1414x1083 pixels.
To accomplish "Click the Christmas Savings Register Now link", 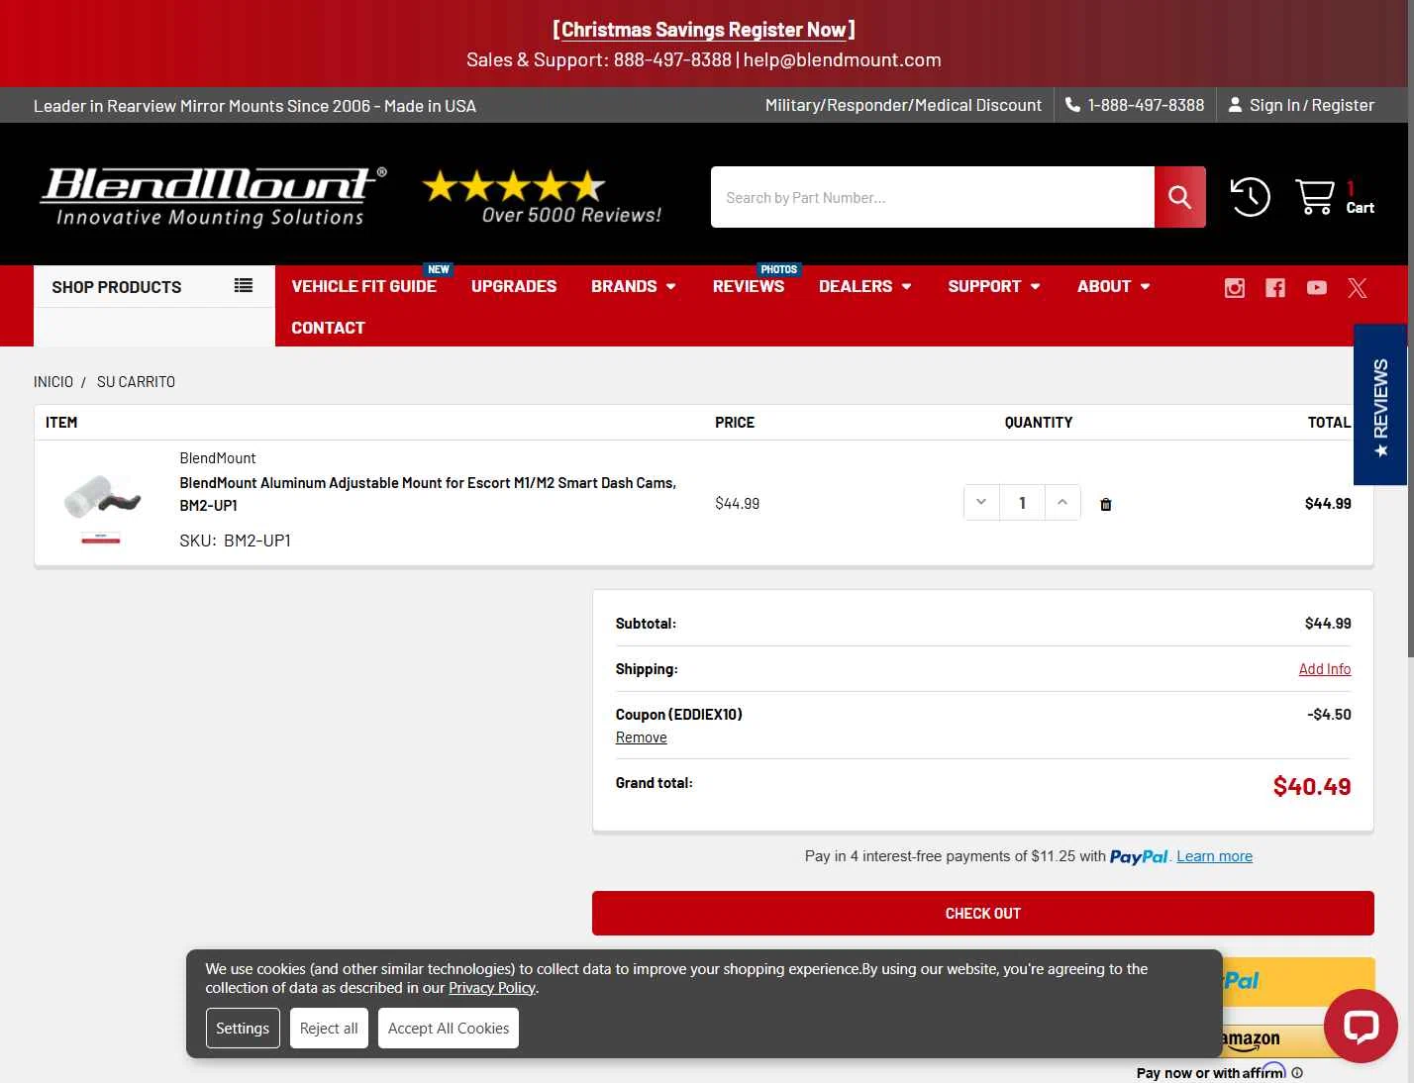I will pos(704,30).
